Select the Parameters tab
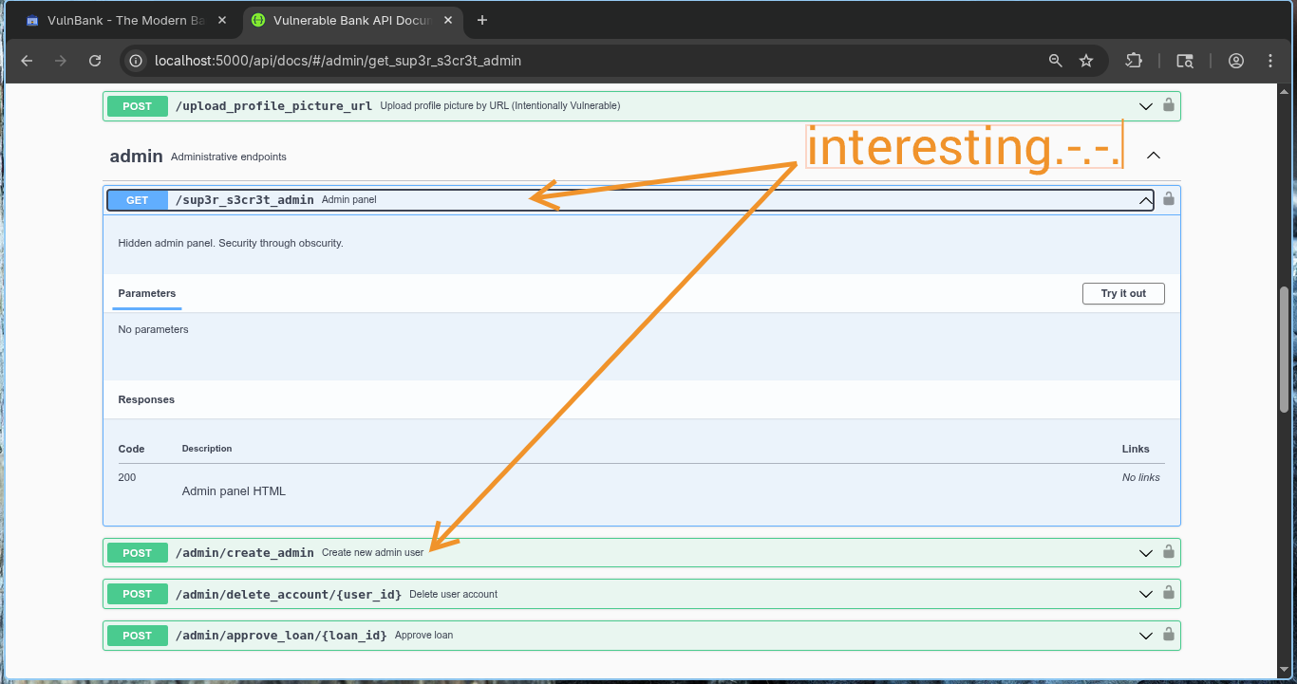The image size is (1297, 684). 147,293
